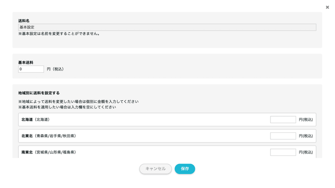The image size is (335, 188).
Task: Save settings with the 保存 button
Action: (x=185, y=169)
